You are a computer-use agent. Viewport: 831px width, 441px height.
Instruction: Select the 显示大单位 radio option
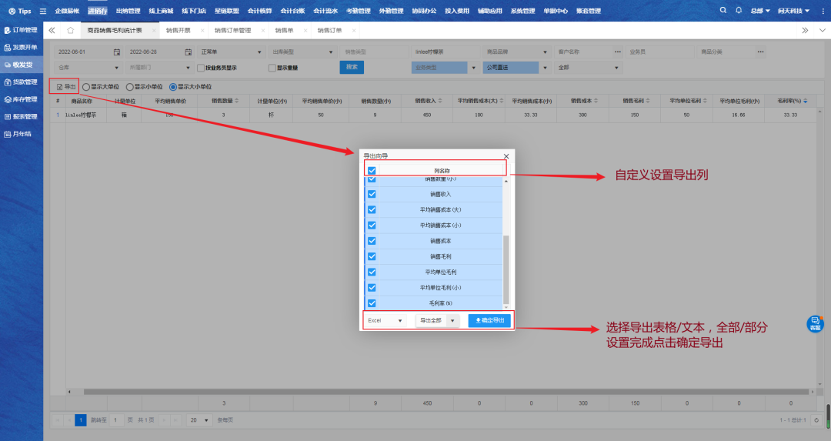[86, 87]
